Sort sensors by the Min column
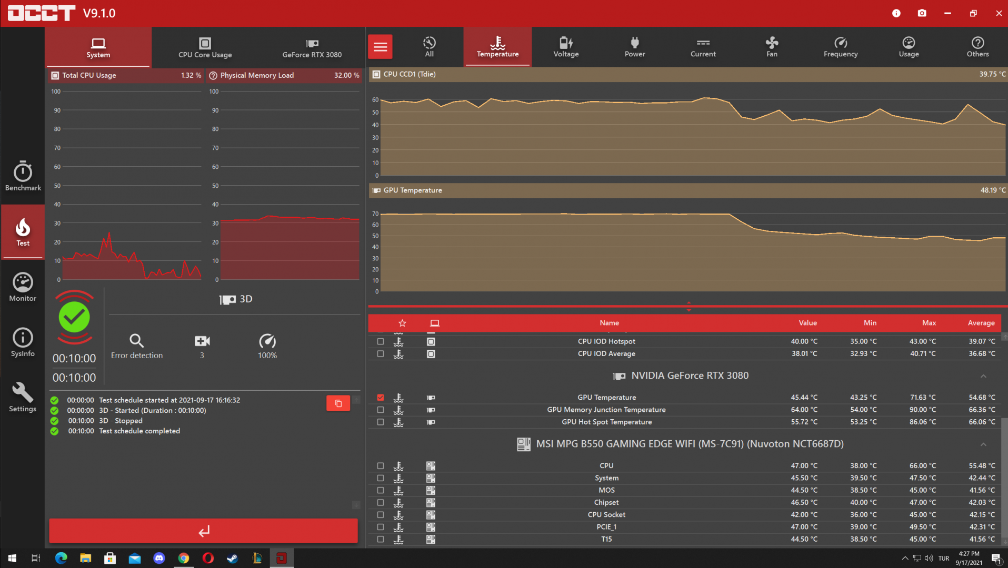 pos(870,323)
